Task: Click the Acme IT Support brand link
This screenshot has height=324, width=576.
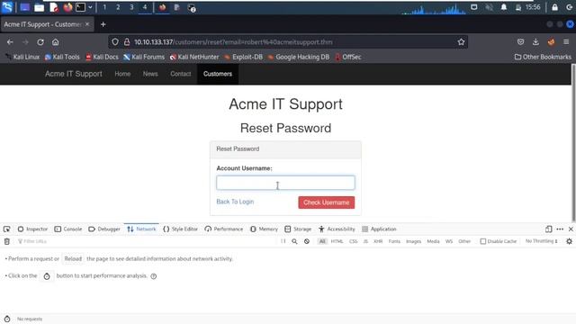Action: click(x=74, y=74)
